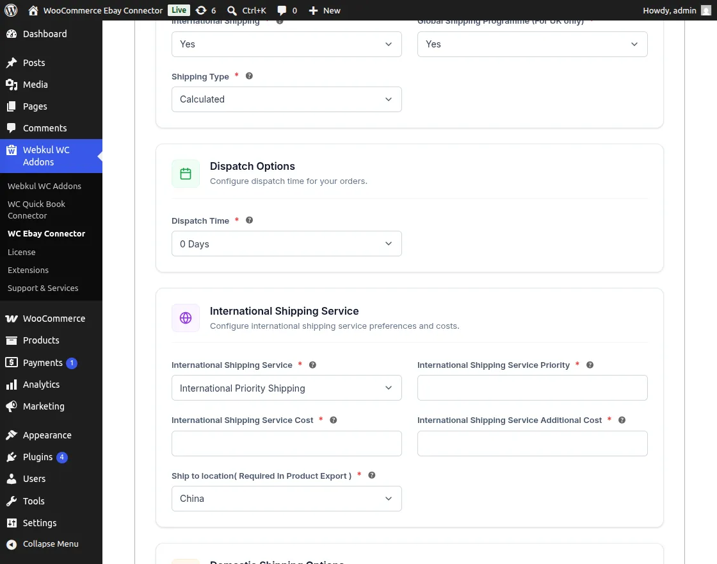Focus the International Shipping Service Cost field
717x564 pixels.
click(287, 443)
